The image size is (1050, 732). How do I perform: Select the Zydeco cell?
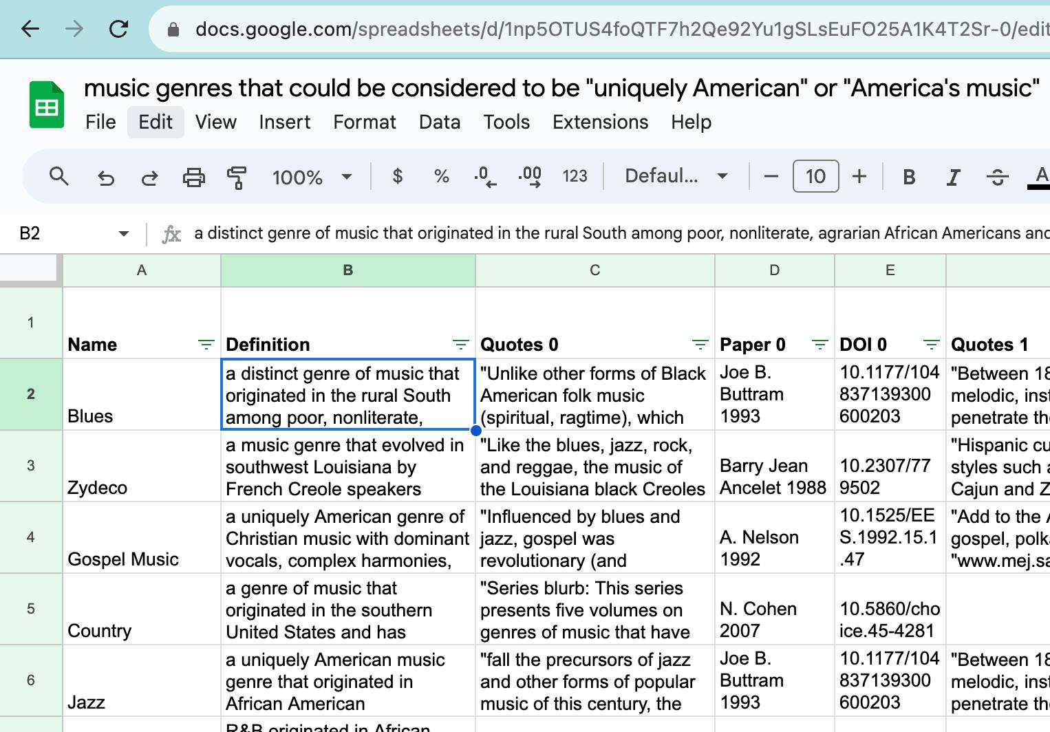(x=142, y=466)
